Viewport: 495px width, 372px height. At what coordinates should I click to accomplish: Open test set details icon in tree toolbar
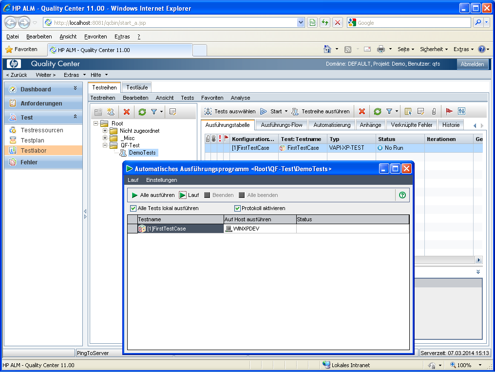(172, 112)
